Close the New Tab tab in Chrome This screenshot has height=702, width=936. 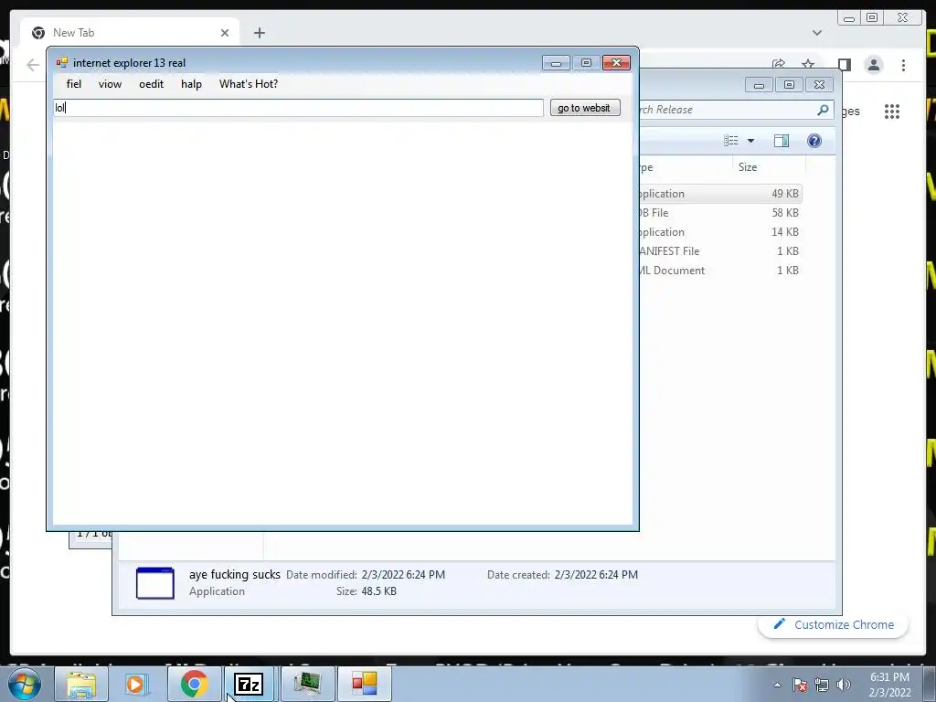225,33
